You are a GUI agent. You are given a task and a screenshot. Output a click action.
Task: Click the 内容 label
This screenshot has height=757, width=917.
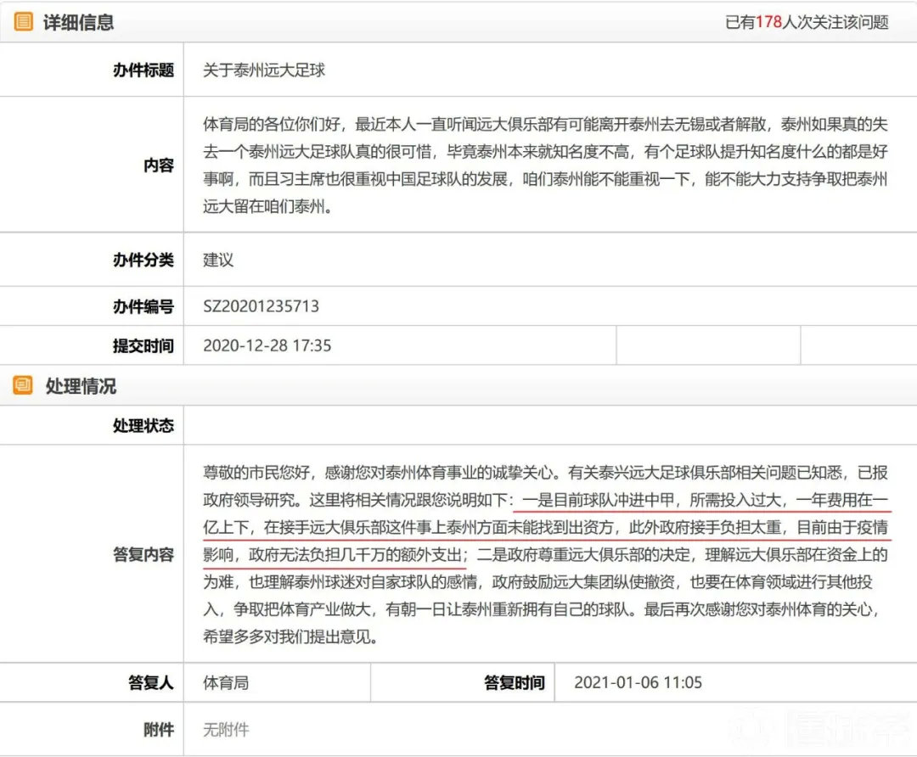(x=159, y=165)
